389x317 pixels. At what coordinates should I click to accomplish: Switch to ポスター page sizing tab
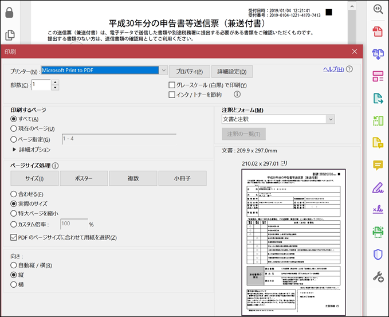(x=84, y=178)
